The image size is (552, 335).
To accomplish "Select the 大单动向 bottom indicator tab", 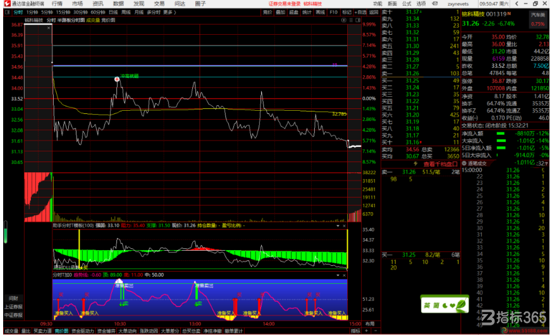I will (x=128, y=331).
